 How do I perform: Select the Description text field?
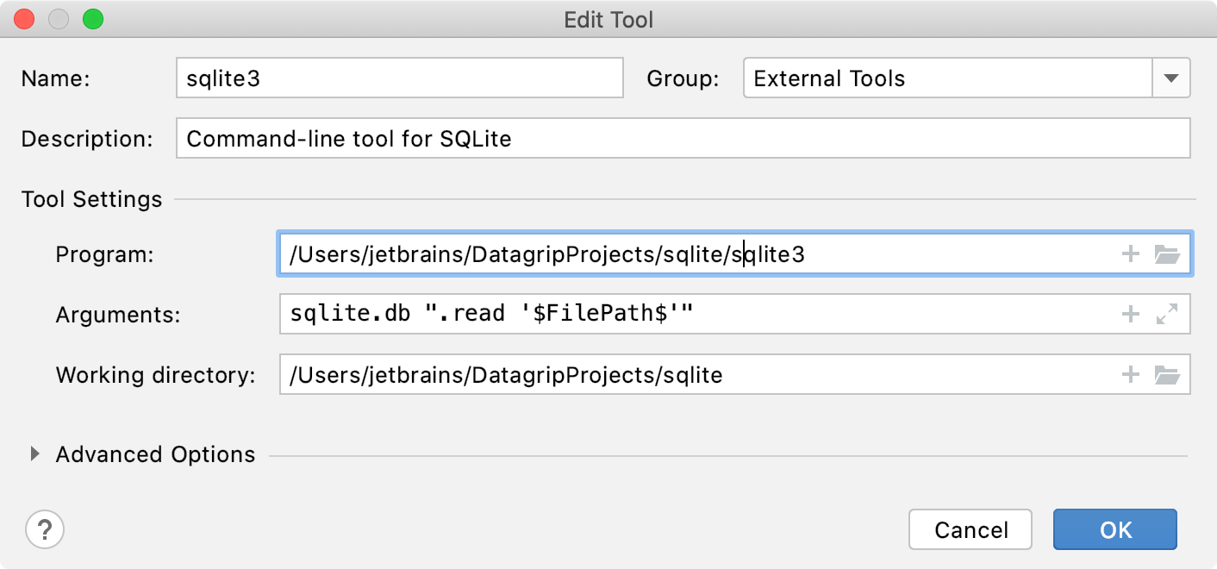681,138
